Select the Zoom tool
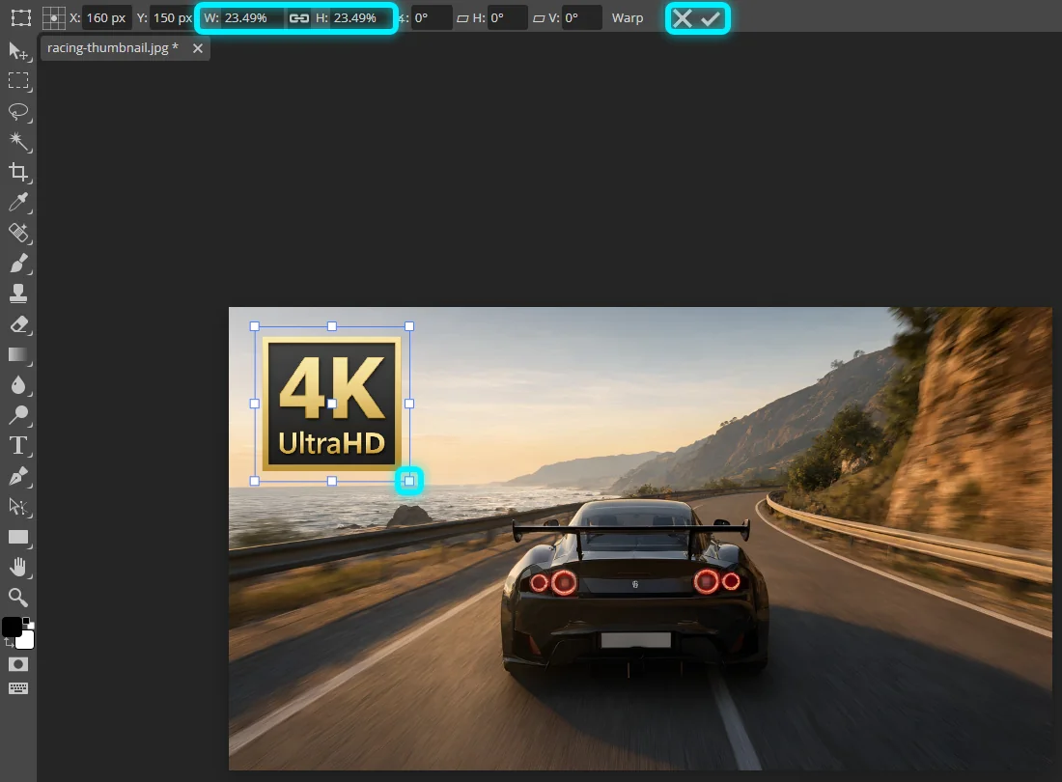This screenshot has height=782, width=1062. pos(18,598)
